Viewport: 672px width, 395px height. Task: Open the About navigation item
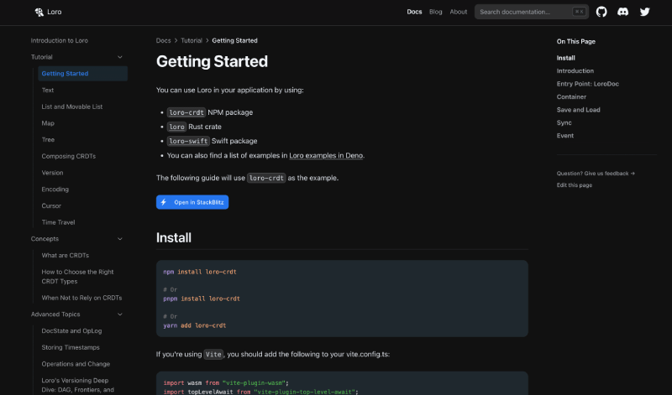(x=458, y=12)
